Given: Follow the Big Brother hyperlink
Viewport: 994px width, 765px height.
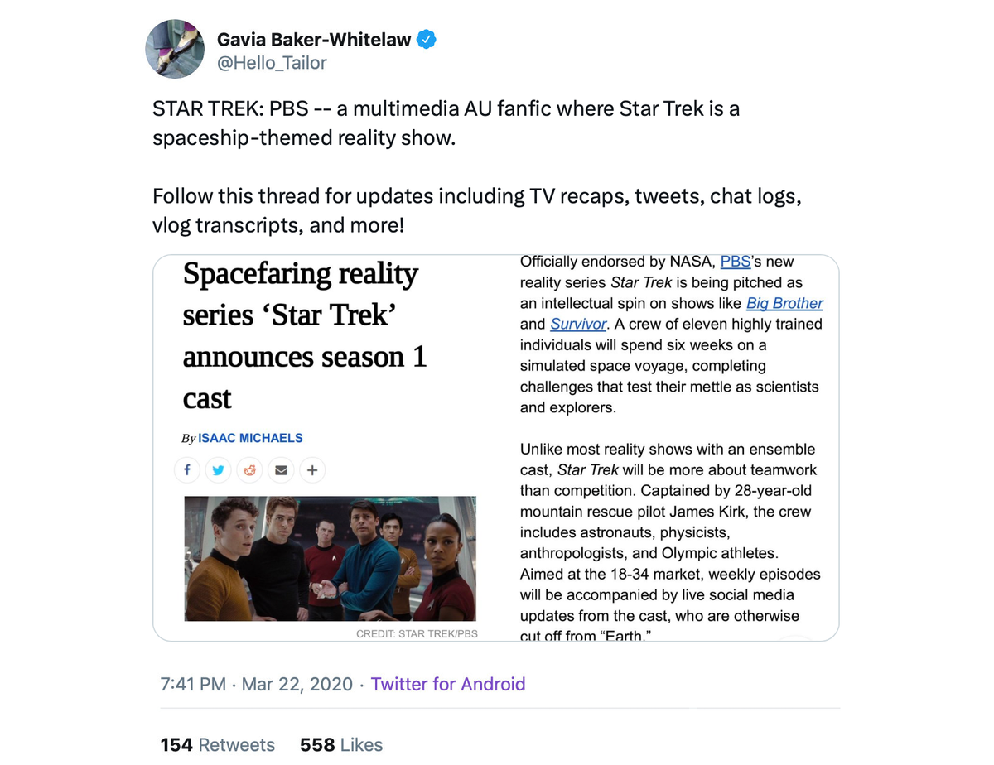Looking at the screenshot, I should pos(784,303).
